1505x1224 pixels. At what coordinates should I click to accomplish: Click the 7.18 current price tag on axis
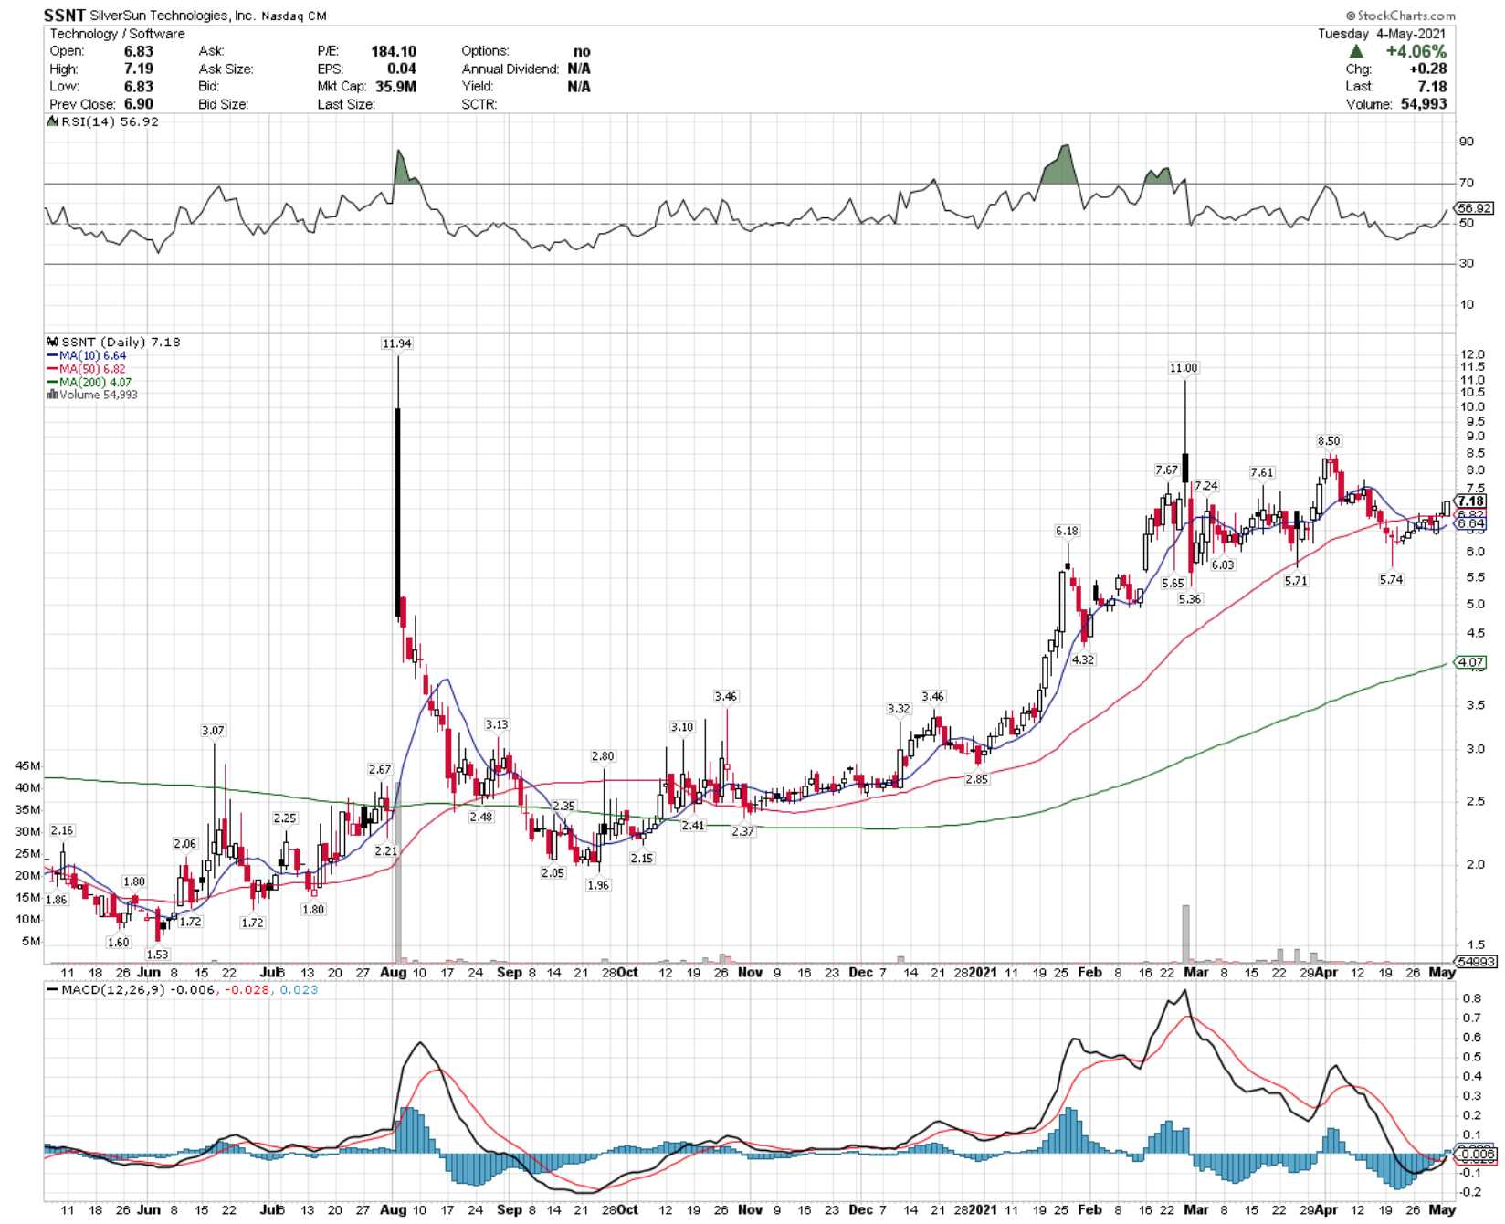tap(1471, 501)
